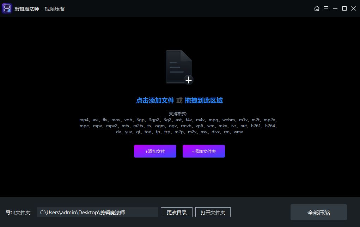
Task: Click the add-file document icon with plus
Action: click(x=179, y=67)
